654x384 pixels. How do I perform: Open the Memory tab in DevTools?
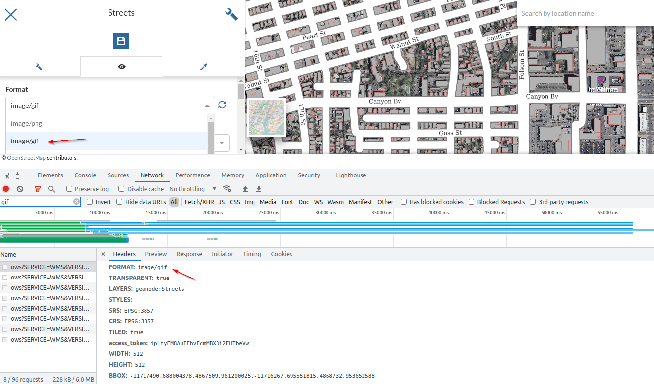[233, 175]
